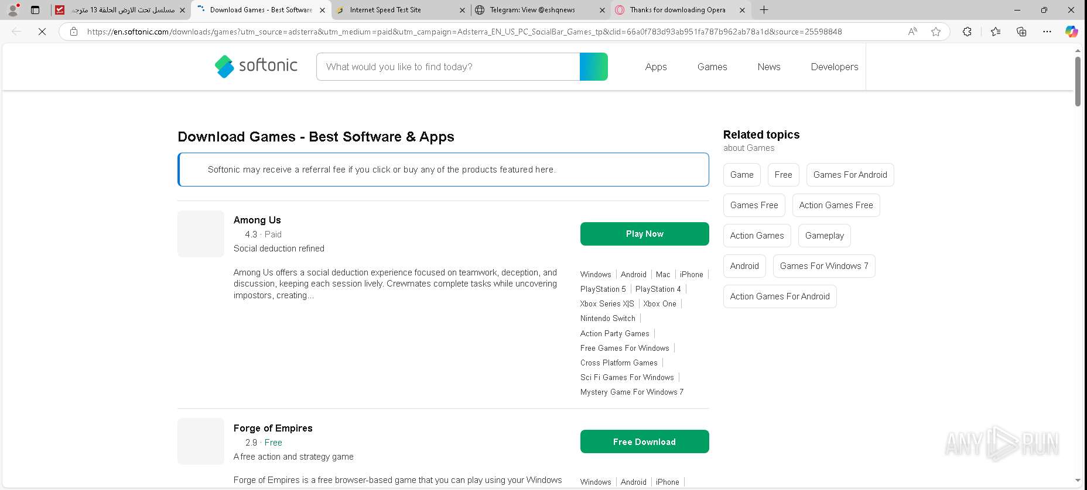Open the Apps navigation menu
1087x490 pixels.
(x=656, y=67)
